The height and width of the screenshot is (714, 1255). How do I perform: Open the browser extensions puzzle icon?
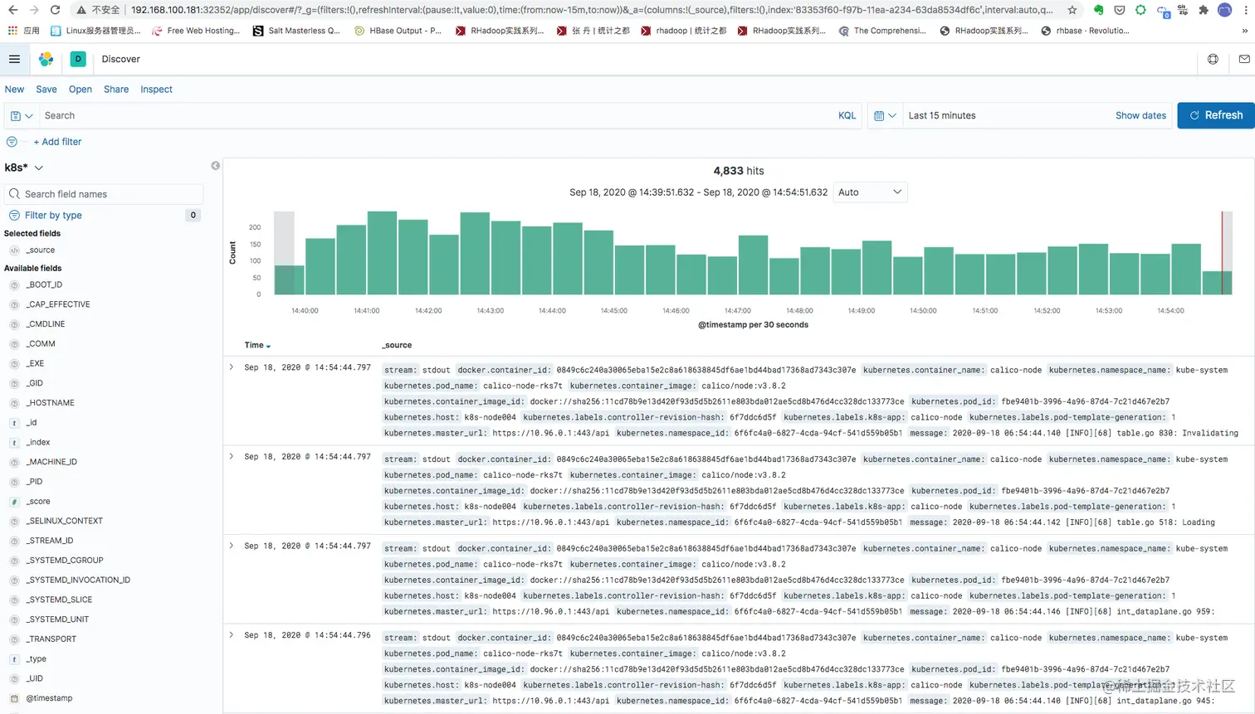[1203, 10]
